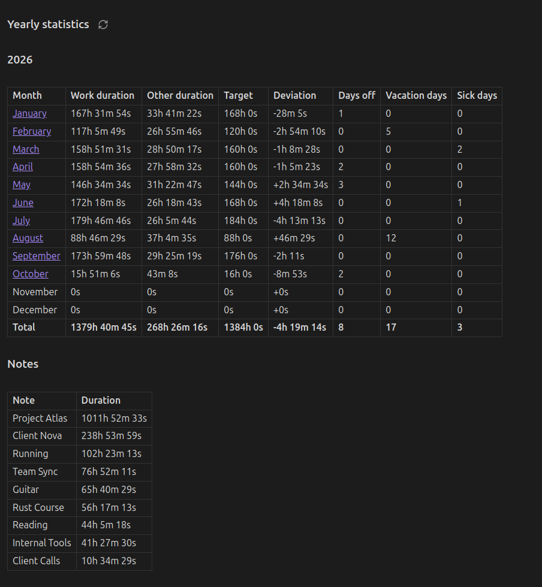Select Rust Course duration 56h 17m 13s

point(109,508)
